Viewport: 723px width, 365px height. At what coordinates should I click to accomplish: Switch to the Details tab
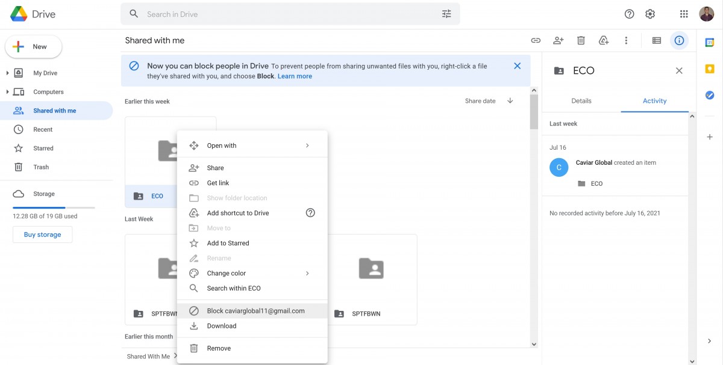[x=581, y=100]
